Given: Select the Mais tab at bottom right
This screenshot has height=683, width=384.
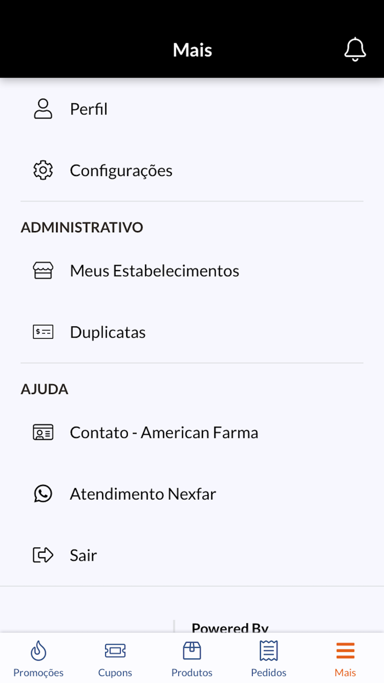Looking at the screenshot, I should [x=345, y=658].
